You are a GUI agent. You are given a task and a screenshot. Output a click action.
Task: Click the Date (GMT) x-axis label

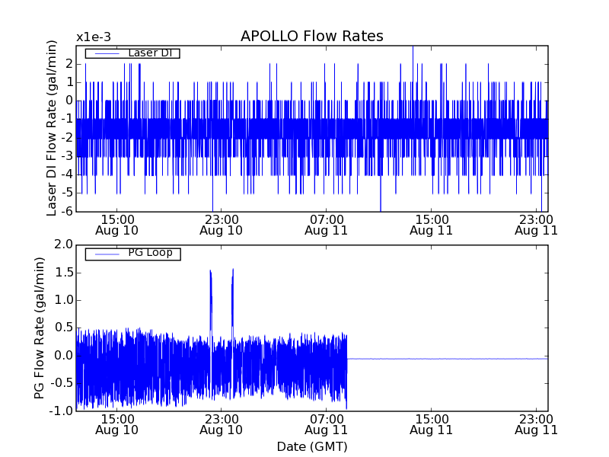click(x=311, y=446)
